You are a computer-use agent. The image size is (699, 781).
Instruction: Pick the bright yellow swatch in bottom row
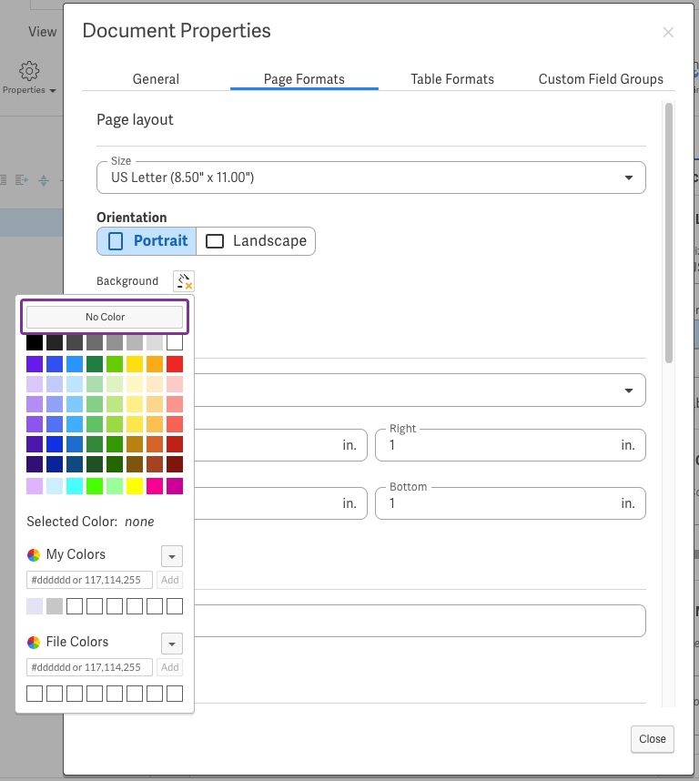(135, 486)
